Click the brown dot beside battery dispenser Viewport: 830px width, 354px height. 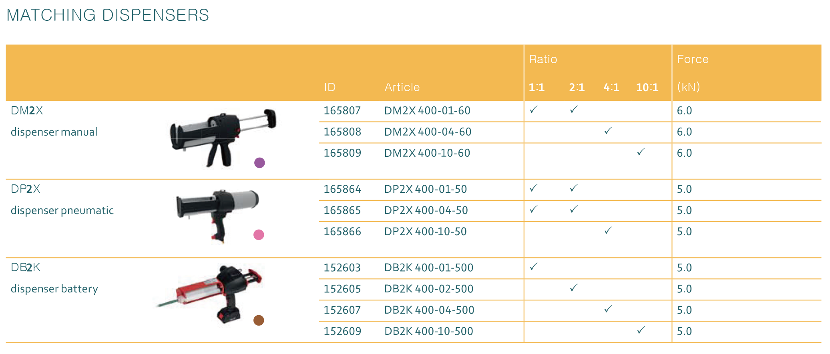(x=259, y=320)
